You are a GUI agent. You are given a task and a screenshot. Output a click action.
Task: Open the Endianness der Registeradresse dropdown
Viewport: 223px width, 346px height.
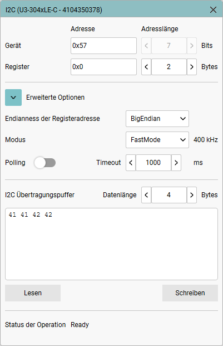157,119
